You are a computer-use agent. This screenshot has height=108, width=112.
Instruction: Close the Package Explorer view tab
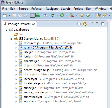[x=34, y=24]
